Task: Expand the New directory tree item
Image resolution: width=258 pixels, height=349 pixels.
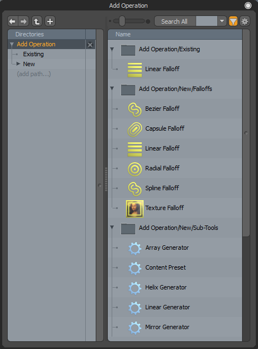Action: (x=19, y=64)
